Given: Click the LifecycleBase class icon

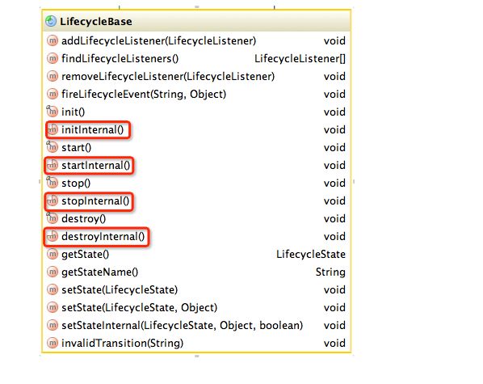Looking at the screenshot, I should pos(51,21).
